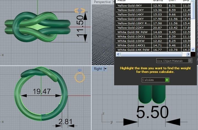Select the 5.50 width dimension
Image resolution: width=198 pixels, height=130 pixels.
[x=152, y=112]
